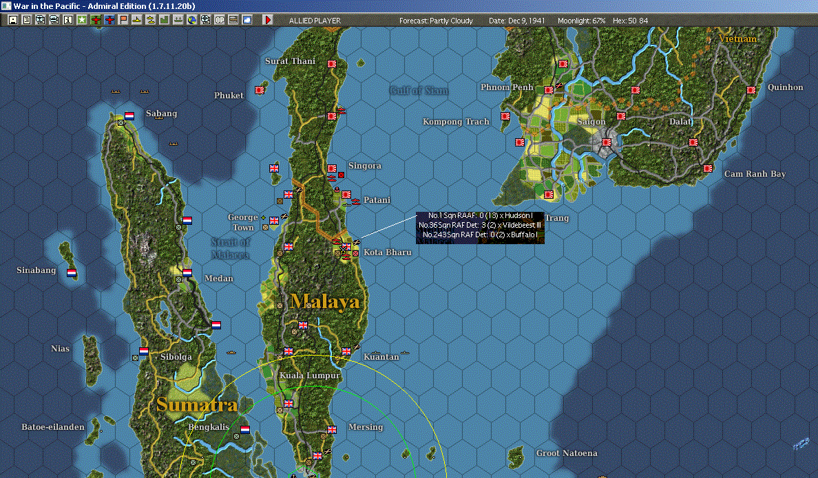Screen dimensions: 818x478
Task: Click the 'Moonlight: 67%' text
Action: (581, 21)
